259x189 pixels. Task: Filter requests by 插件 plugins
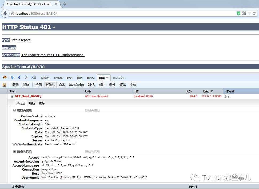[112, 85]
